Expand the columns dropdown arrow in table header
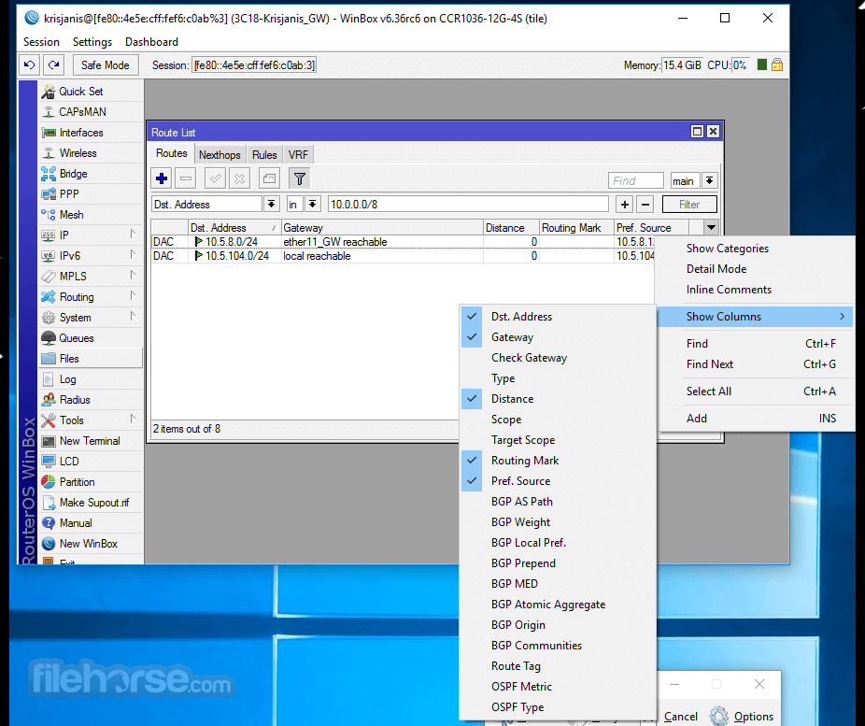 tap(711, 227)
